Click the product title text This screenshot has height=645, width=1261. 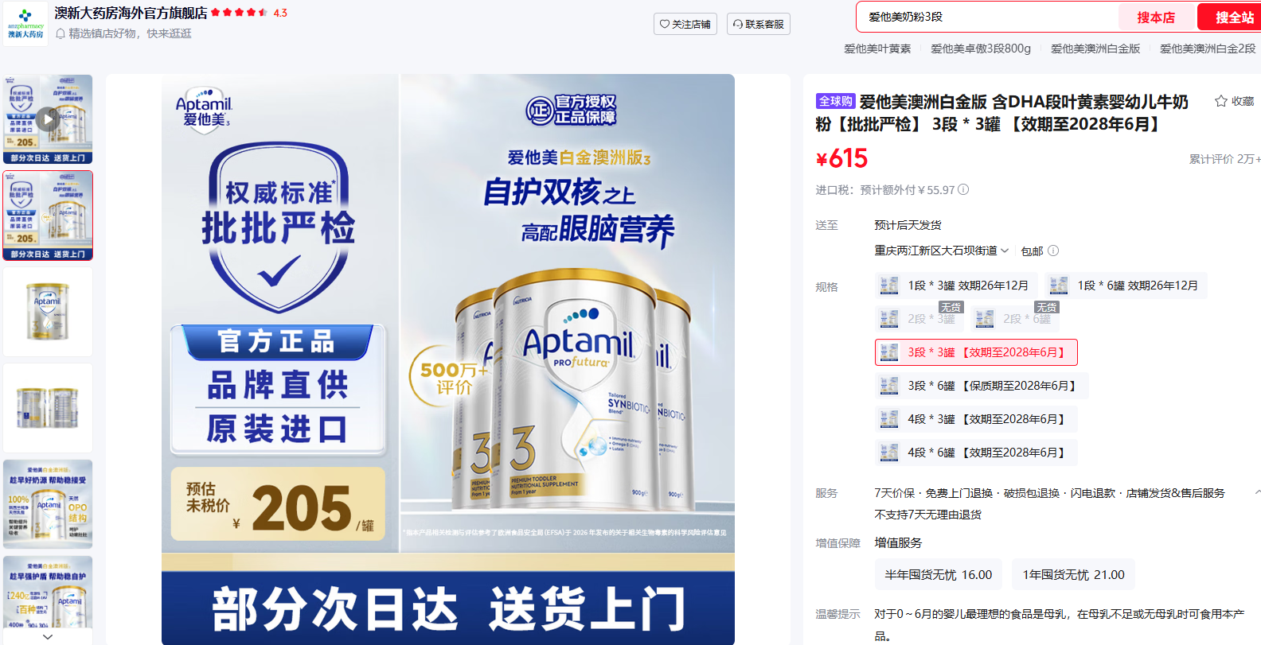(1001, 113)
